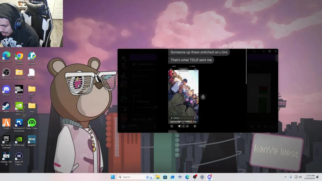Screen dimensions: 322x181
Task: Open Settings gear in the taskbar
Action: [x=202, y=177]
